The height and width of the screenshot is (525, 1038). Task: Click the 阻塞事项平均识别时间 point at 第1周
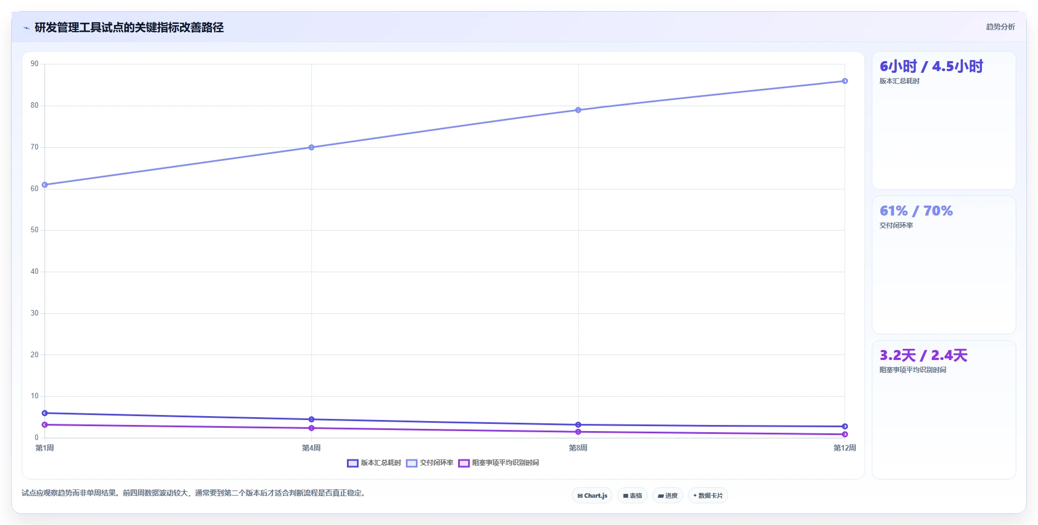pos(45,425)
